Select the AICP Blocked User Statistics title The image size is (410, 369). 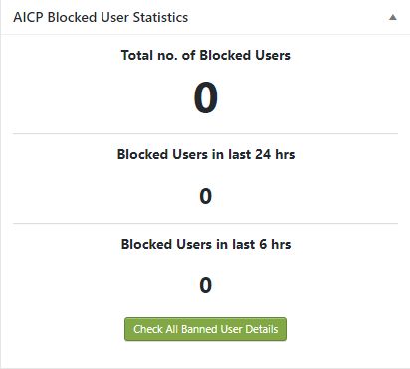101,17
